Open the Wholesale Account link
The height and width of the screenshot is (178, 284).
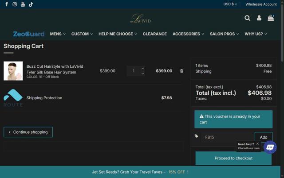[x=261, y=4]
